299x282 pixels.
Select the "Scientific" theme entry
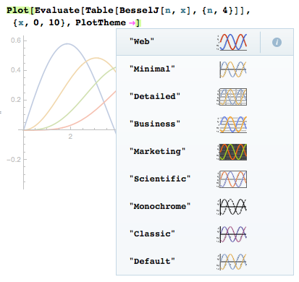coord(160,179)
